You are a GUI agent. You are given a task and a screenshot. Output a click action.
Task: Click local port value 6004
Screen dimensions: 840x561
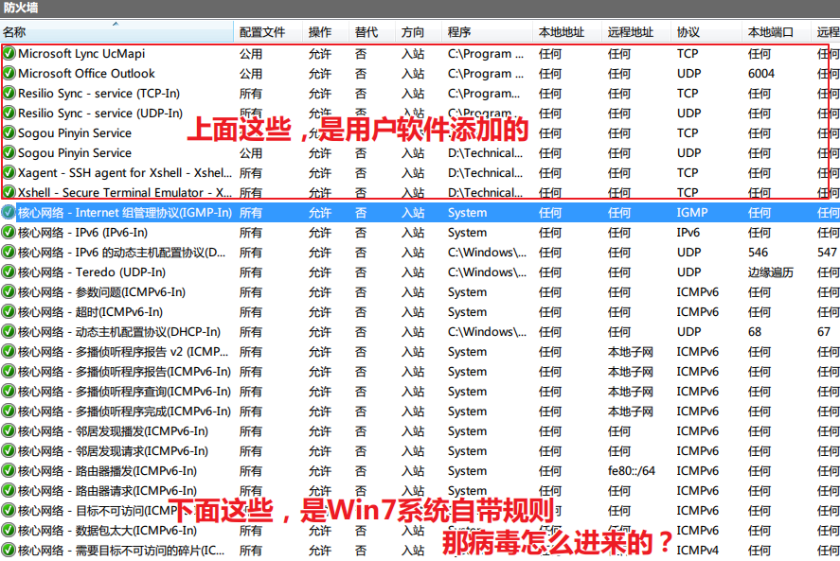click(761, 74)
